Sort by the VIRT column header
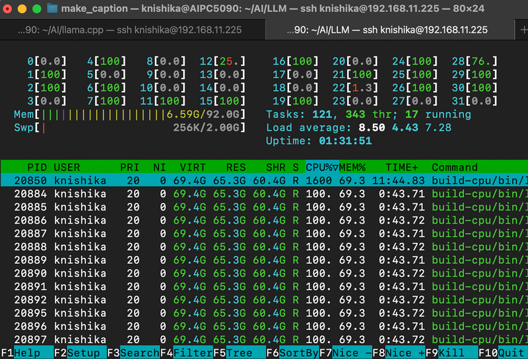This screenshot has width=528, height=359. tap(193, 167)
